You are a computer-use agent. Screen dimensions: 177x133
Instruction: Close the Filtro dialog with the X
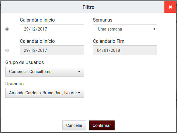tap(170, 7)
